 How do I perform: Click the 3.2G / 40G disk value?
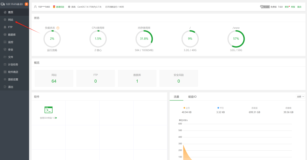tap(190, 50)
